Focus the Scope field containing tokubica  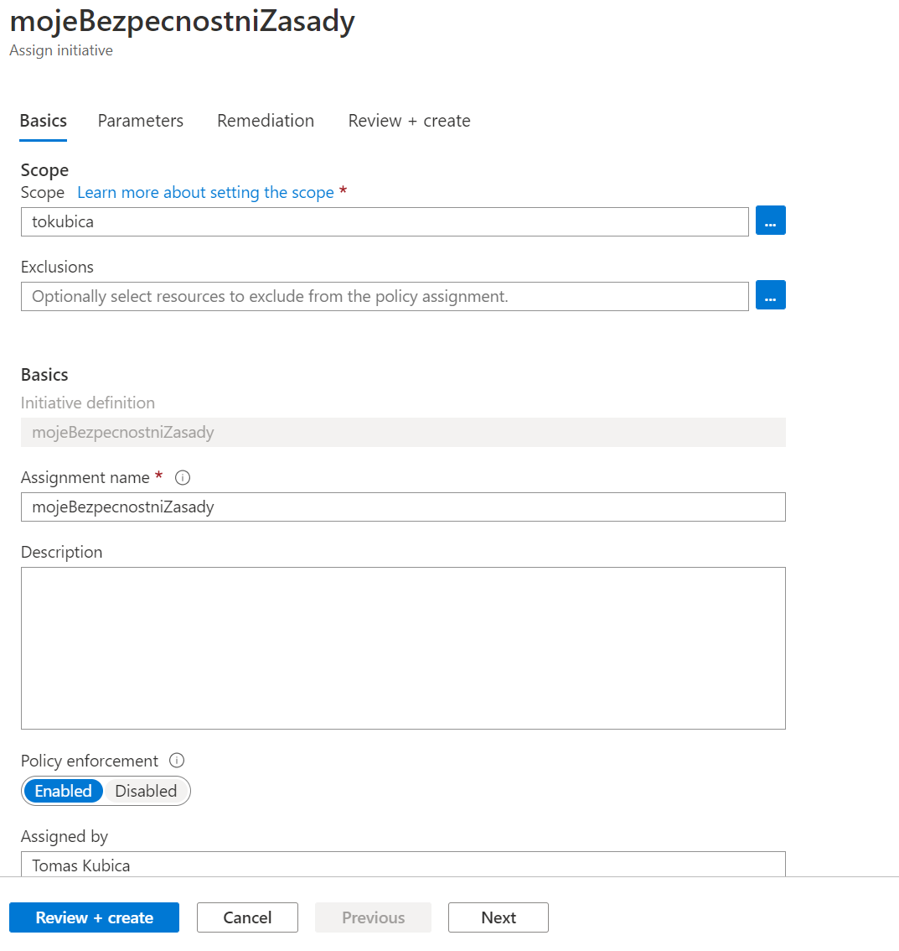point(385,222)
